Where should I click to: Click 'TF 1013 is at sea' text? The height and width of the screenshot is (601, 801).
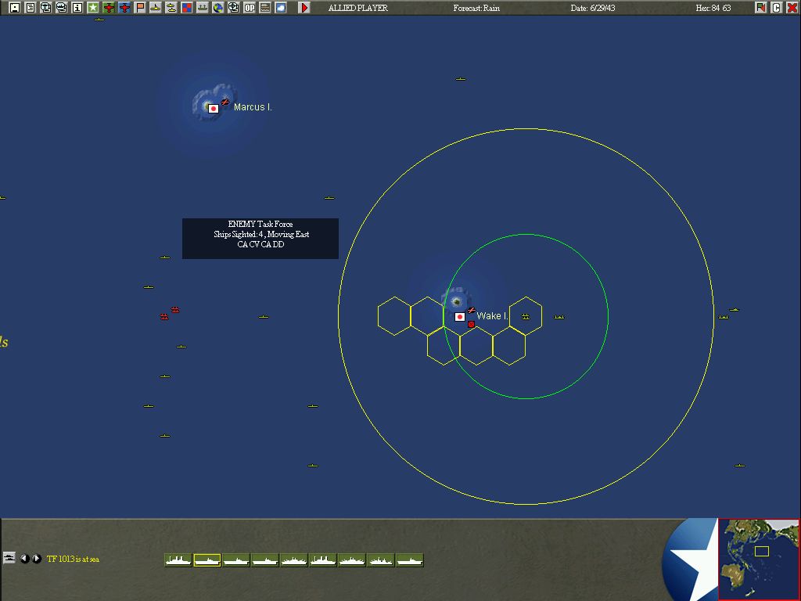(73, 559)
